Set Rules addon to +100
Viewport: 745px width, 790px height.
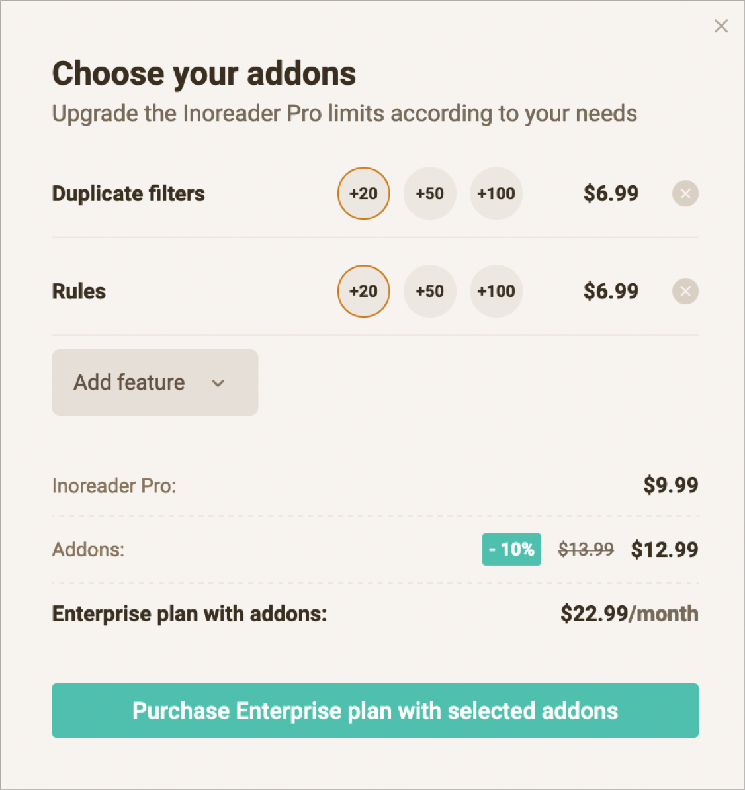pyautogui.click(x=496, y=291)
